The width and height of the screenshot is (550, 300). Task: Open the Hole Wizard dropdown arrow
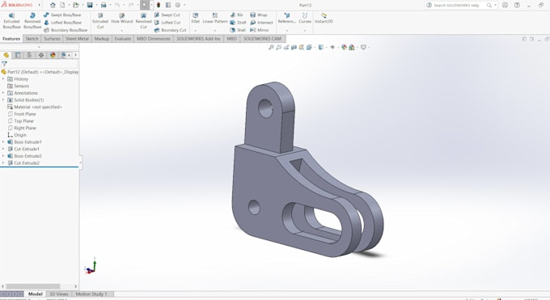tap(121, 31)
